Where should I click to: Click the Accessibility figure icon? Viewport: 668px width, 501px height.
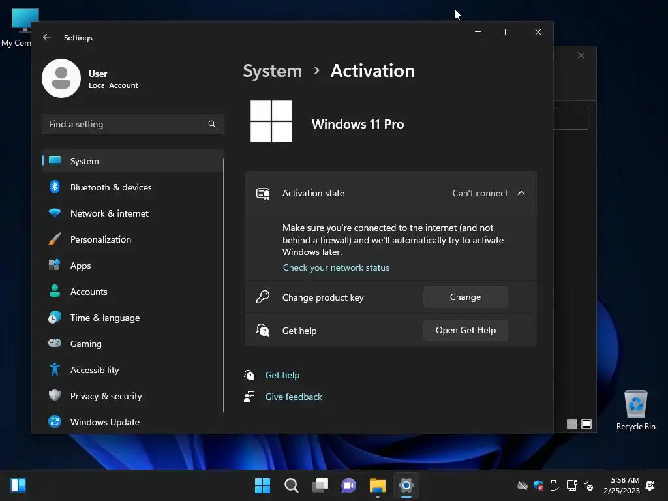55,369
